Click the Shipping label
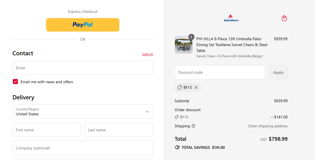Viewport: 315px width, 160px height. click(182, 126)
